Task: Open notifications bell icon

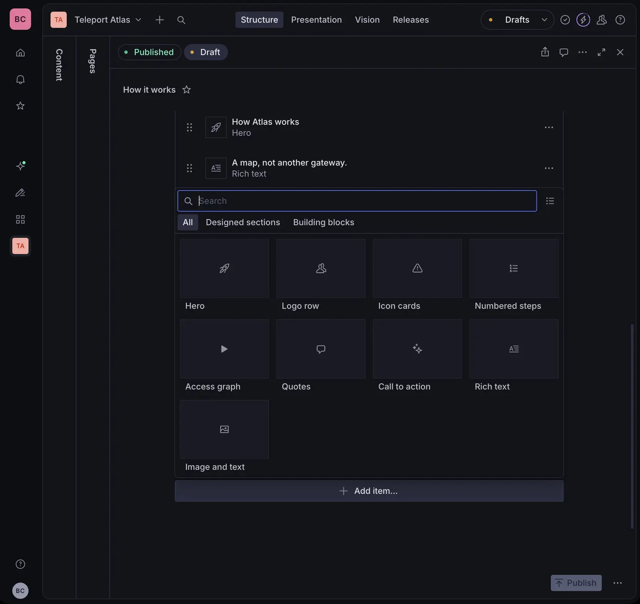Action: [x=20, y=79]
